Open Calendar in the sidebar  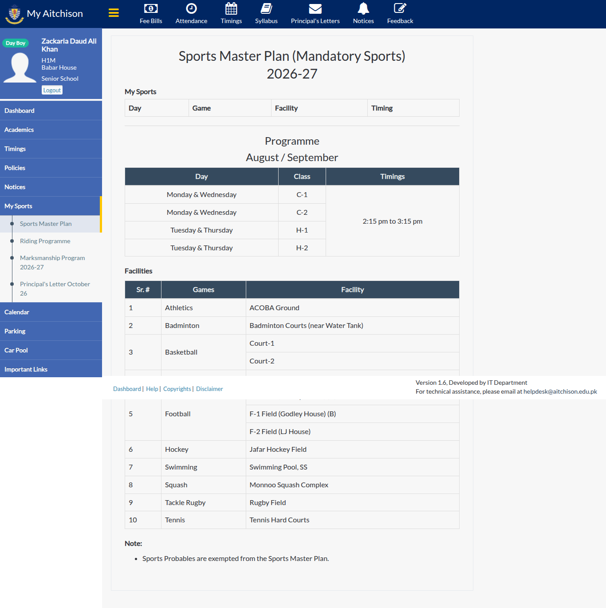tap(51, 312)
